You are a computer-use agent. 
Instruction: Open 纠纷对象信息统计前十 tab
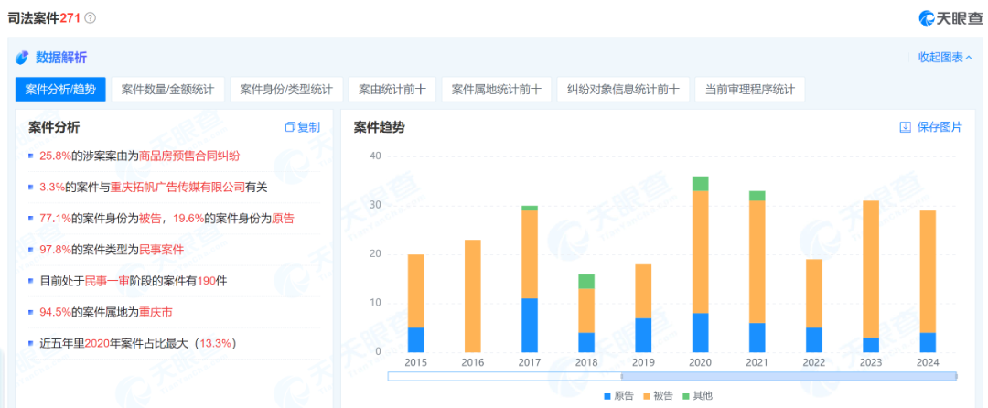coord(623,89)
